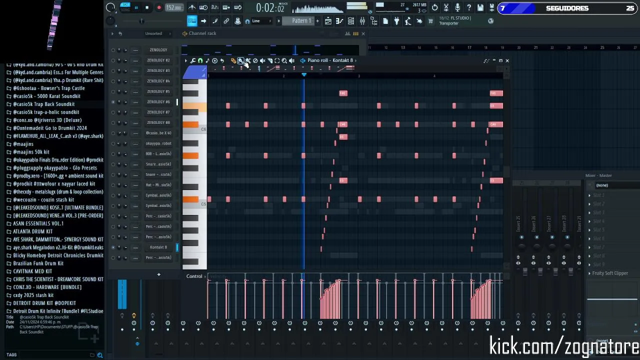Open the Playlist view from the toolbar
The image size is (640, 360).
coord(328,21)
